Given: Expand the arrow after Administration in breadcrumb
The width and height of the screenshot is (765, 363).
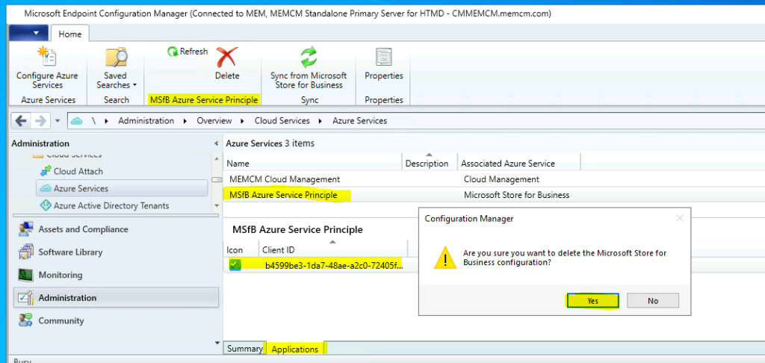Looking at the screenshot, I should [185, 121].
